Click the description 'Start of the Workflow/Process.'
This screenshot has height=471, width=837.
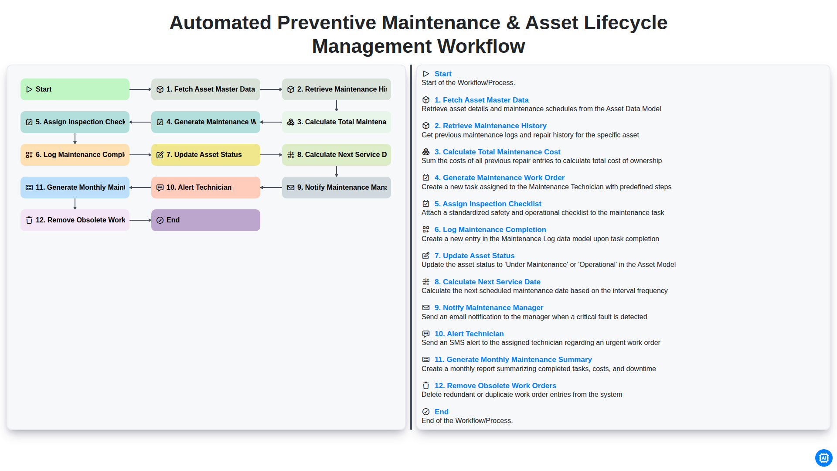pos(468,83)
